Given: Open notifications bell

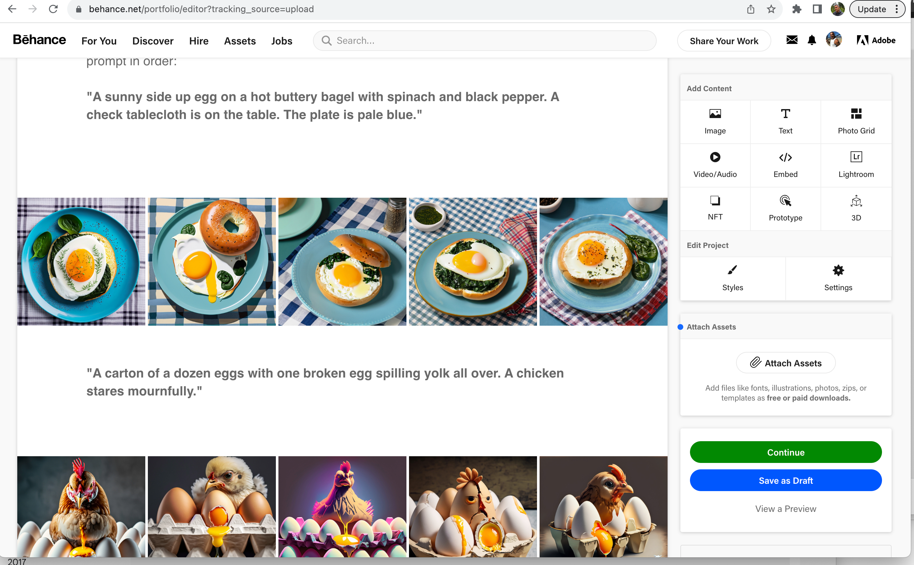Looking at the screenshot, I should coord(812,40).
